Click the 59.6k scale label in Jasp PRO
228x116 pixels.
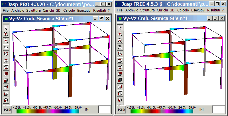(79, 108)
